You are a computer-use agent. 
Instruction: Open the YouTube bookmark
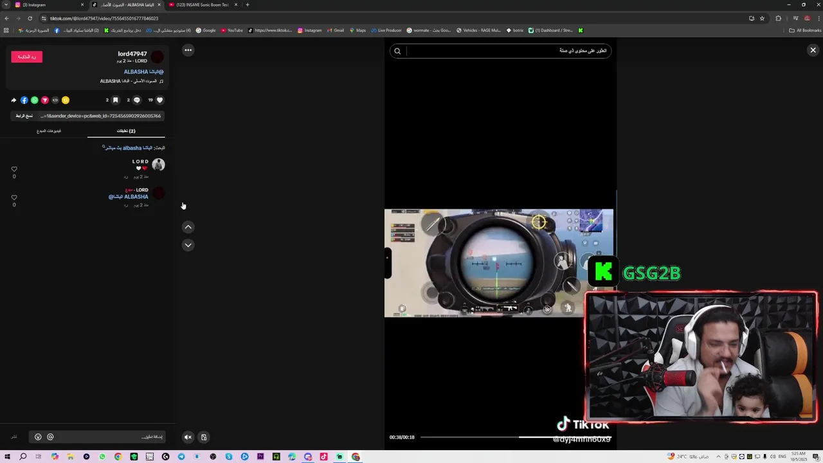coord(232,30)
